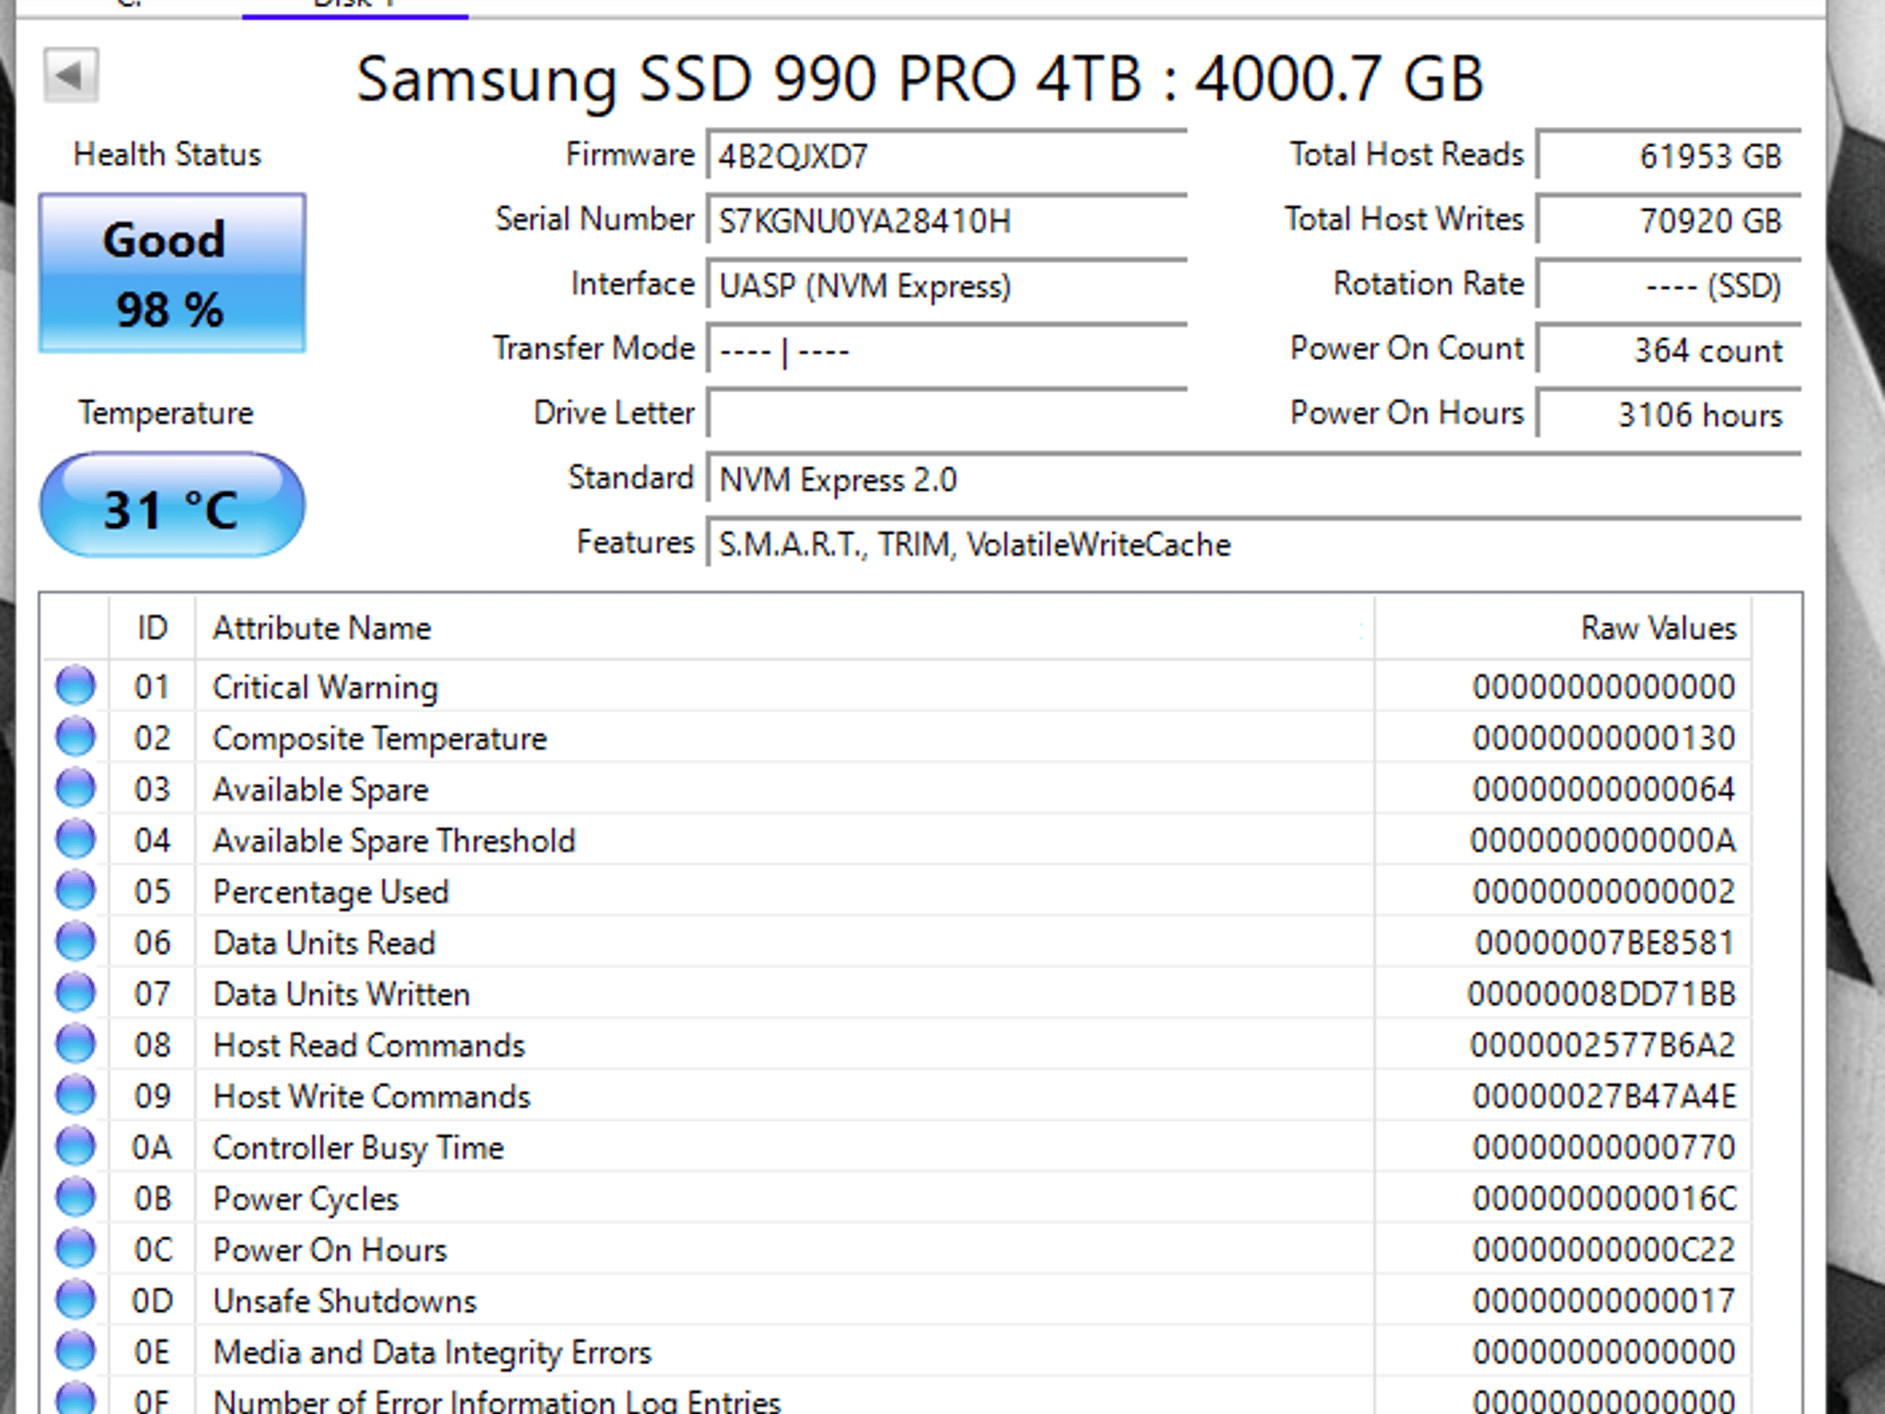Click the Samsung SSD 990 PRO 4TB title
1885x1414 pixels.
[x=919, y=80]
